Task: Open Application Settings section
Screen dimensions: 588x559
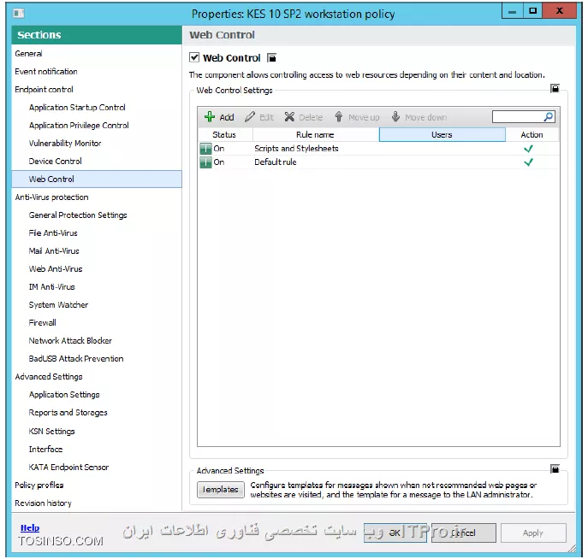Action: (x=64, y=395)
